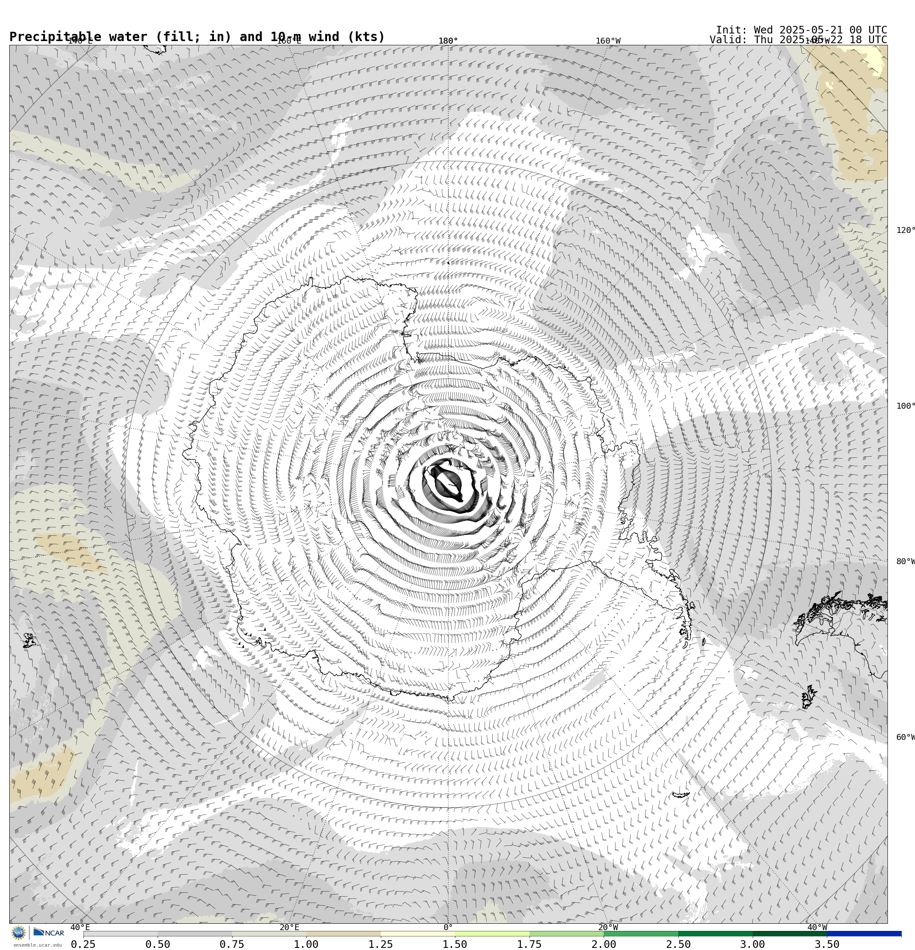Screen dimensions: 915x950
Task: Select the 'Precipitable water' plot title
Action: 197,37
